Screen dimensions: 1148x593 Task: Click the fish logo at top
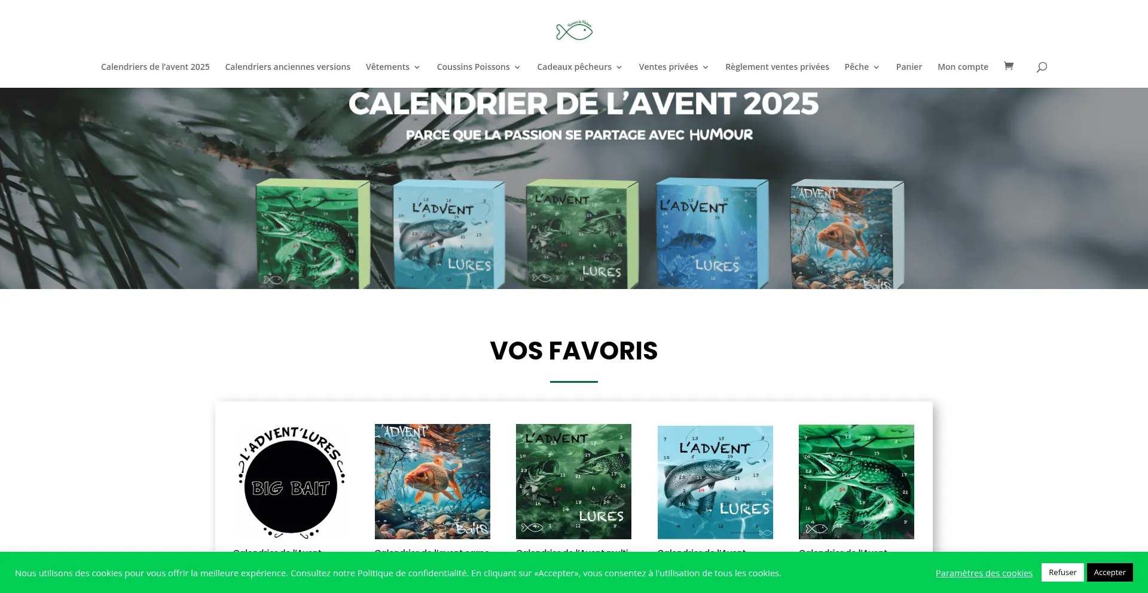tap(574, 30)
